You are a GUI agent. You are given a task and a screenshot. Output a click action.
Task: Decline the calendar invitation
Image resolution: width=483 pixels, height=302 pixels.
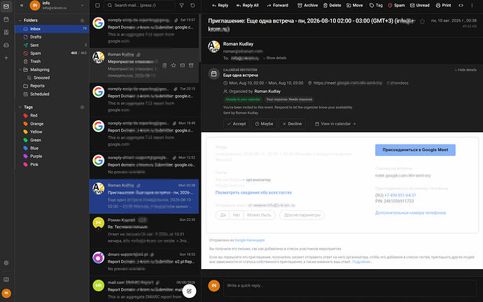(292, 124)
